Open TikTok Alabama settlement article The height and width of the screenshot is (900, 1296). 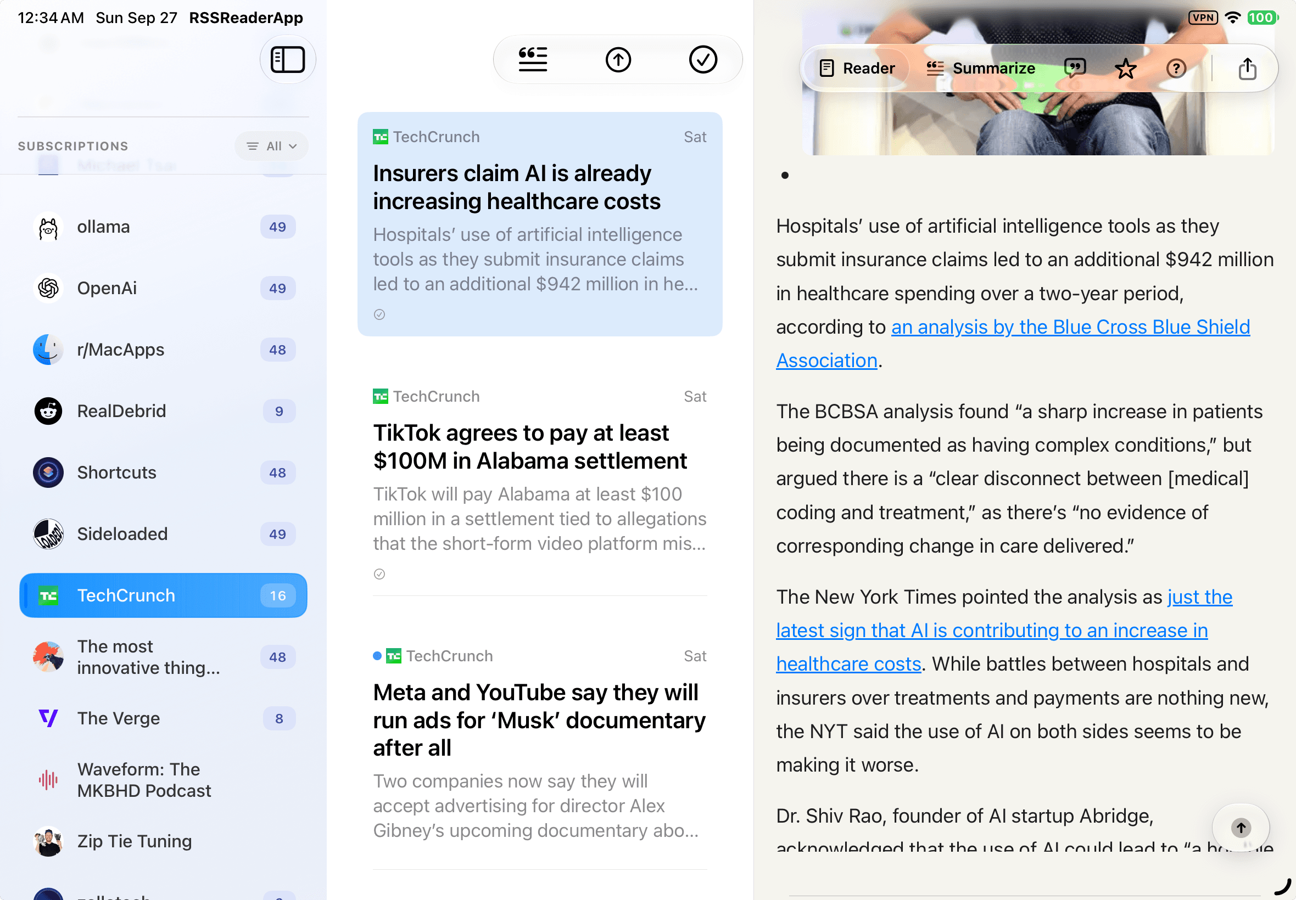(x=540, y=483)
